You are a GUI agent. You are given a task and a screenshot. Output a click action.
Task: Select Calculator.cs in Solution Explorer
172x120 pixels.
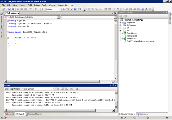tap(132, 33)
